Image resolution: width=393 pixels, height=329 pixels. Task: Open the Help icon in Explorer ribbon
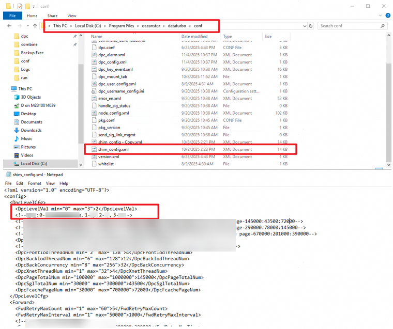[x=388, y=16]
